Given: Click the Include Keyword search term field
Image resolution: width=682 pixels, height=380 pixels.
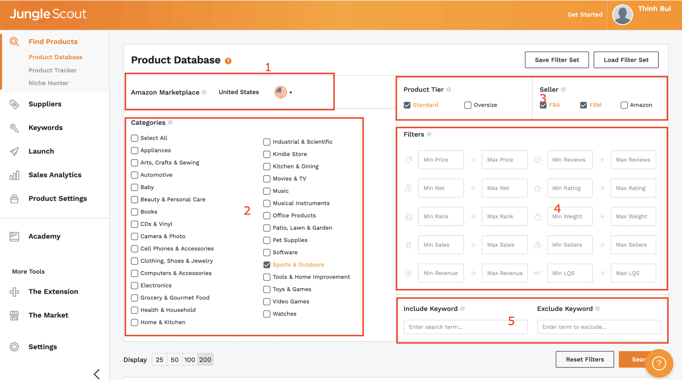Looking at the screenshot, I should click(465, 327).
